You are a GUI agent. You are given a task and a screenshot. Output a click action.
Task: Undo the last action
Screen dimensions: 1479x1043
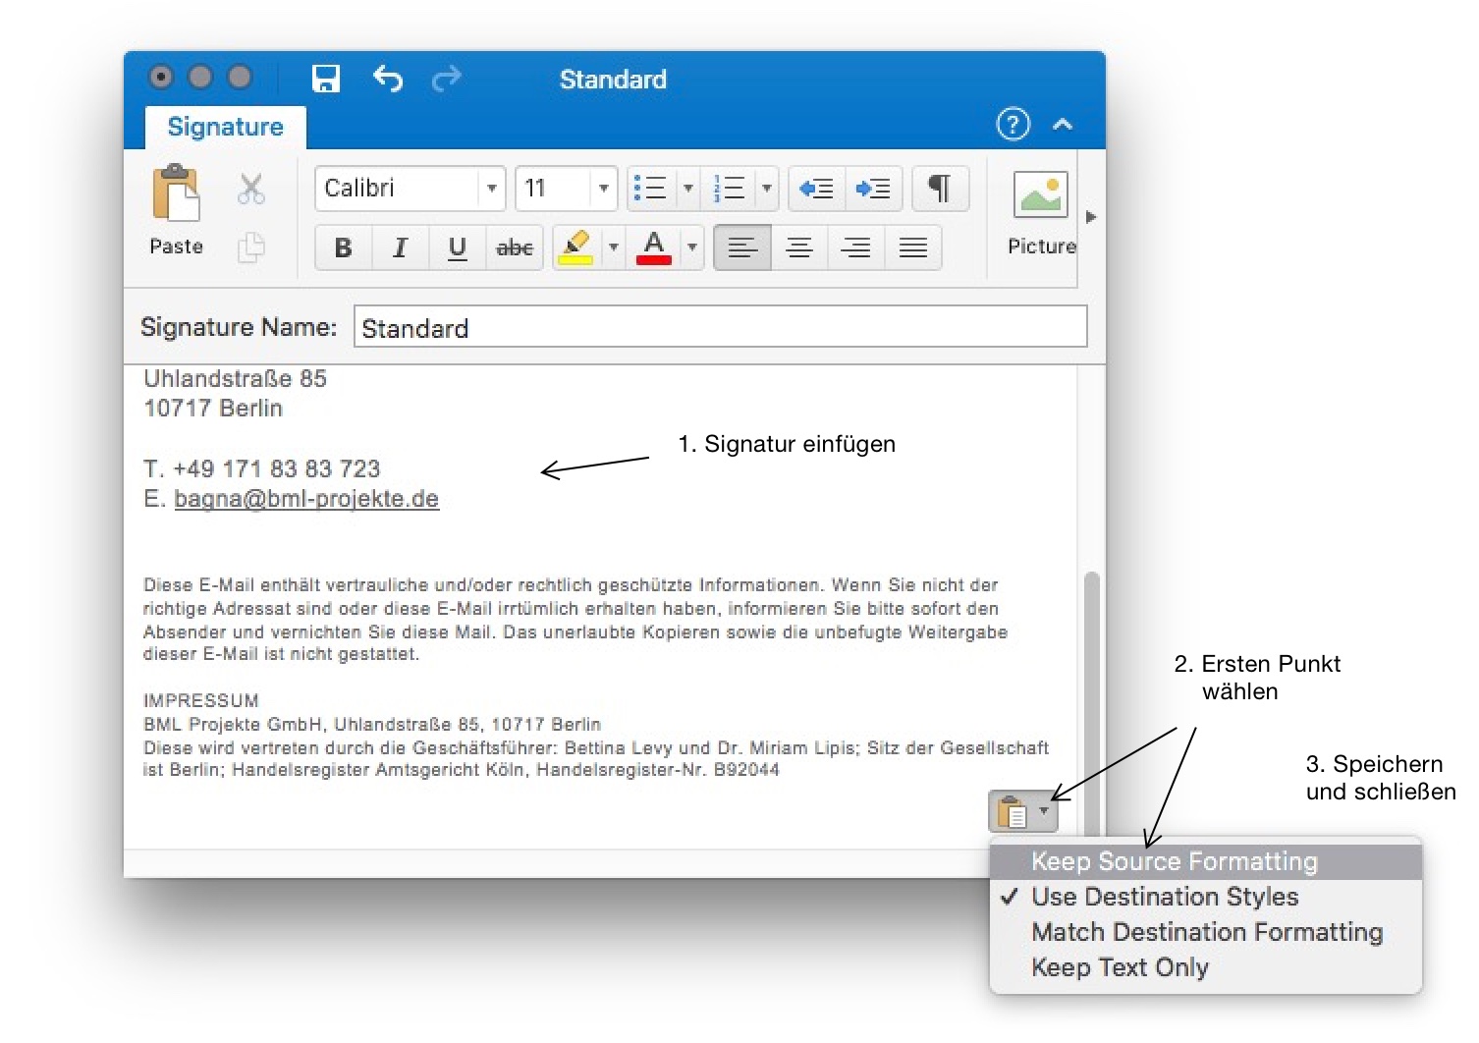point(388,79)
